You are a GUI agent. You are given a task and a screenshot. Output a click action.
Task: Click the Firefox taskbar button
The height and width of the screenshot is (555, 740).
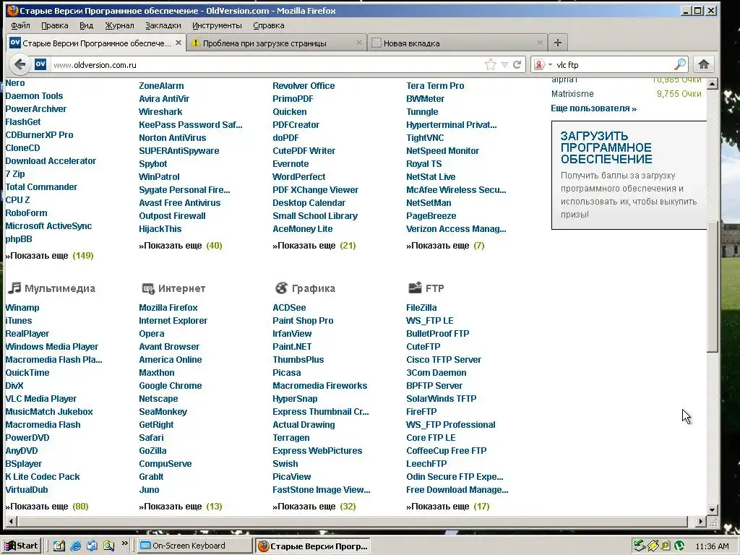tap(314, 546)
